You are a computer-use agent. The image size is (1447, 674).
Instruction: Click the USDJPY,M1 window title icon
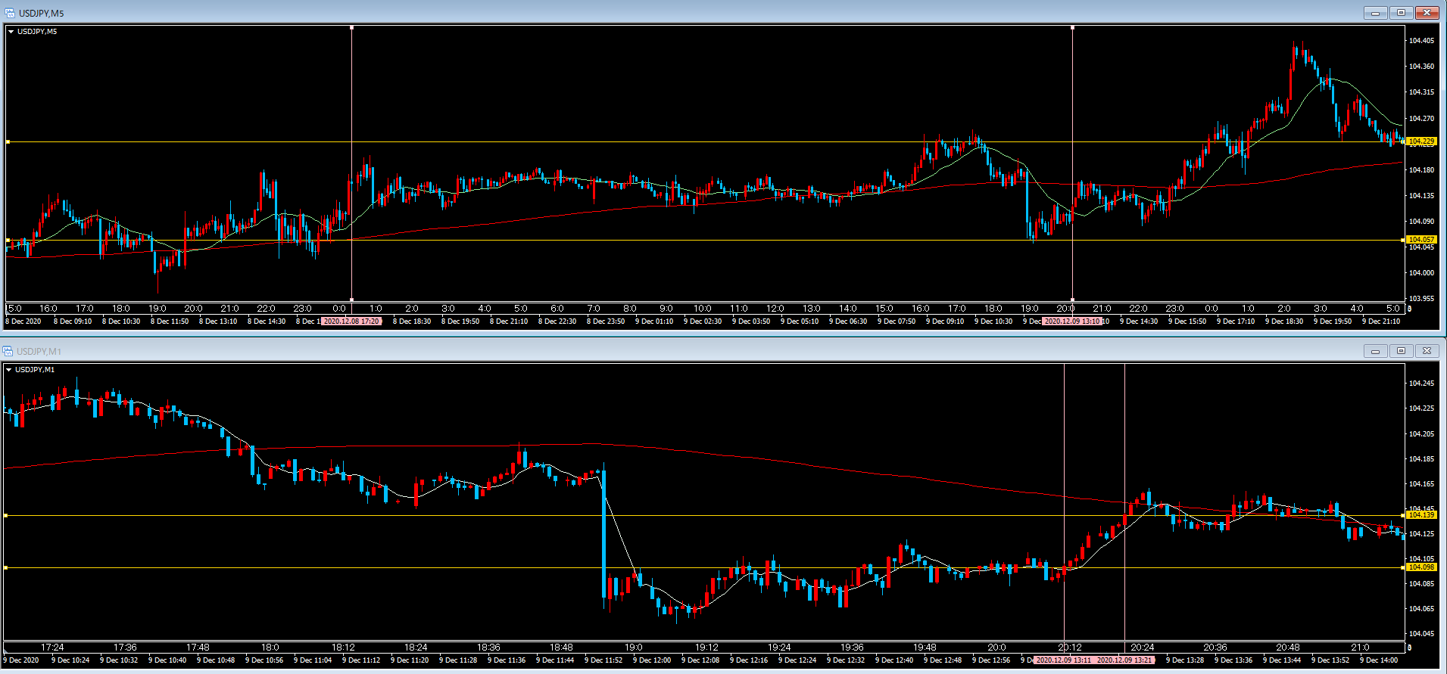(8, 351)
